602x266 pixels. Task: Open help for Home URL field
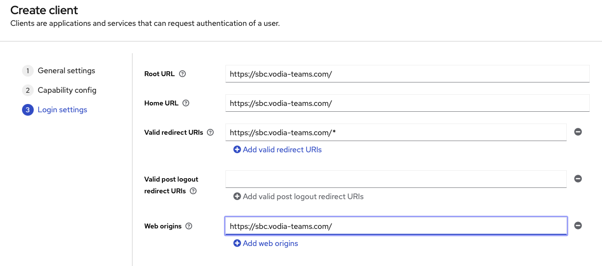point(185,103)
